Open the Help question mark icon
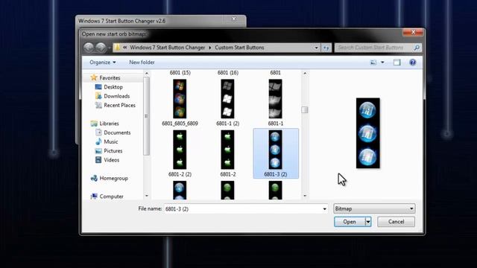Screen dimensions: 477x268 click(x=412, y=63)
